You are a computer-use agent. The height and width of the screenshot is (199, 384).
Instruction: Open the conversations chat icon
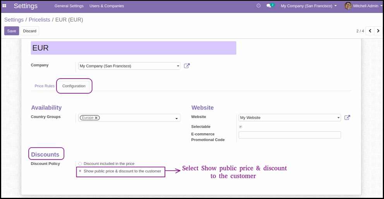[269, 6]
